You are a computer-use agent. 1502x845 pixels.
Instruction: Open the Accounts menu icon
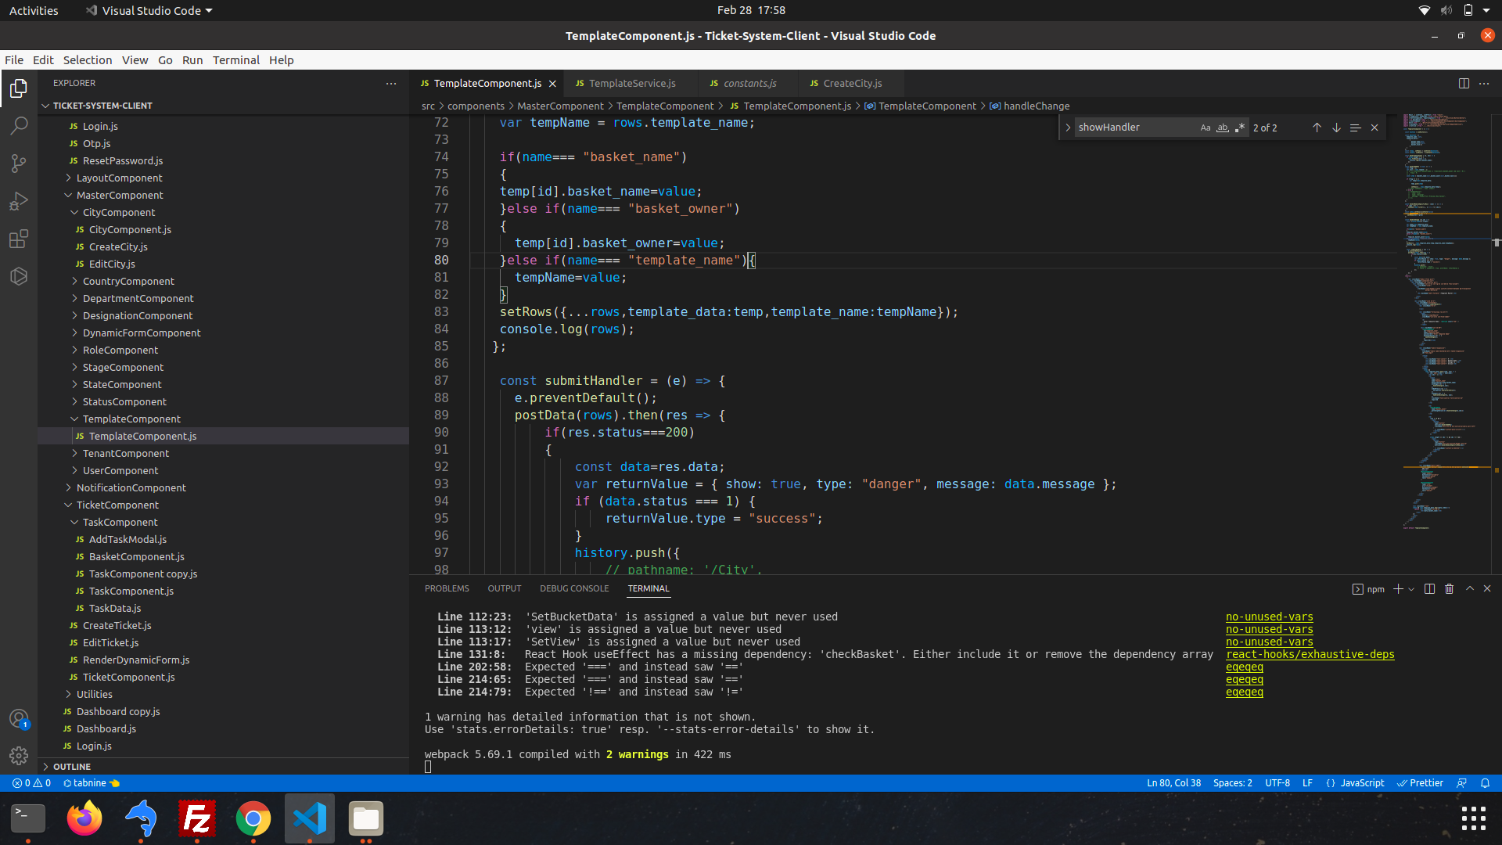(x=19, y=718)
